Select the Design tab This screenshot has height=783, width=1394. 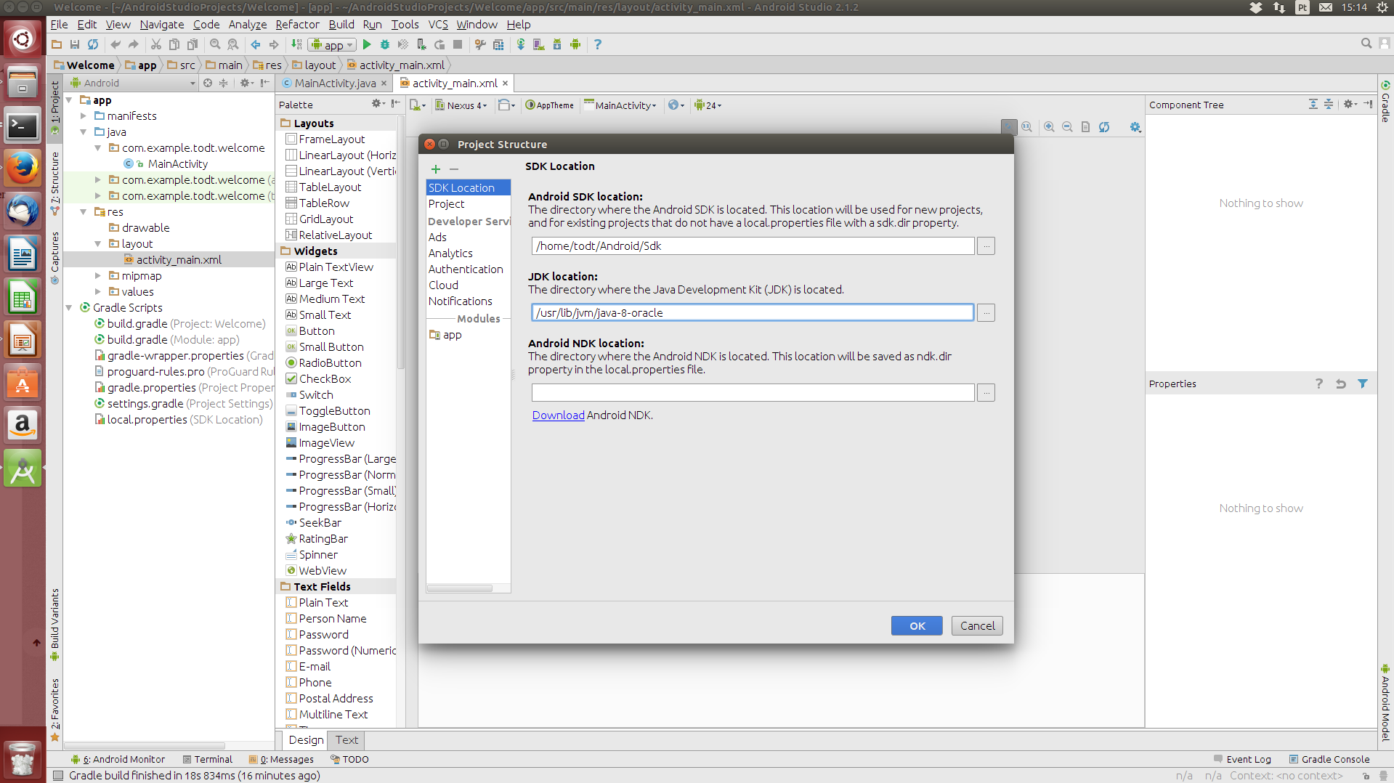306,739
